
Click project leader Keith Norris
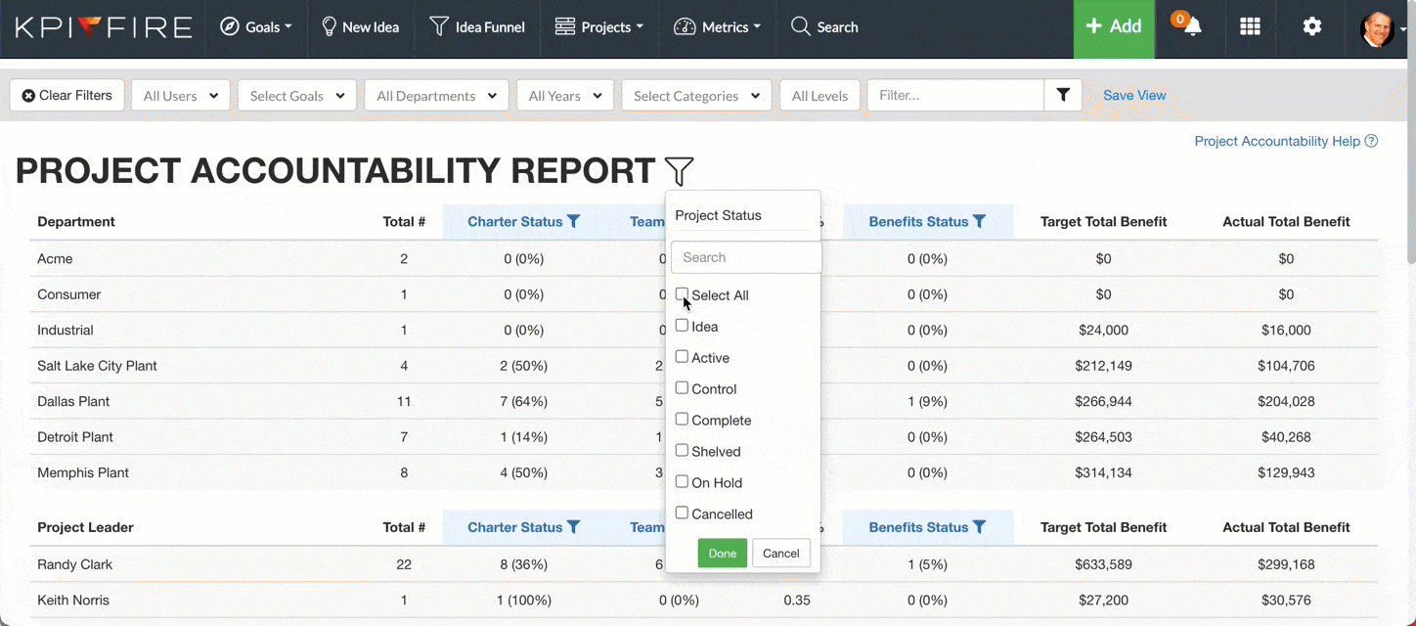tap(73, 600)
